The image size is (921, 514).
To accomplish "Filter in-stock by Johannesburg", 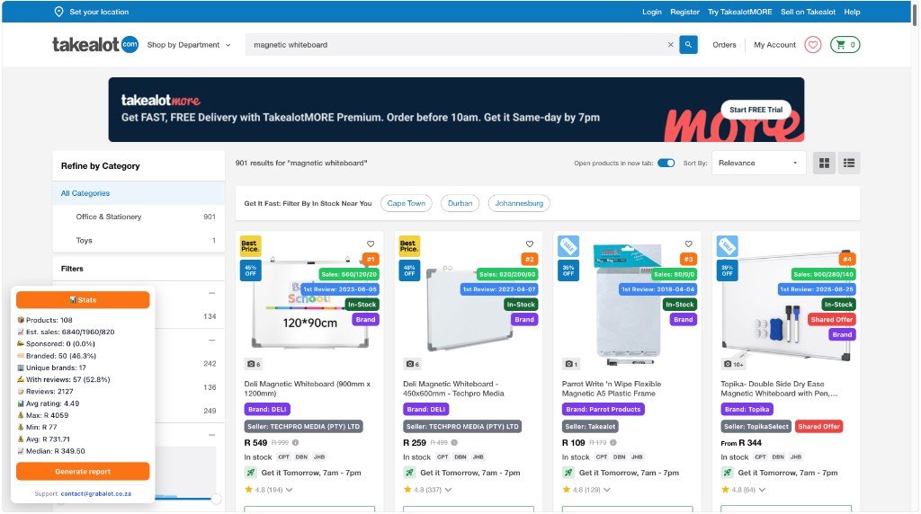I will pyautogui.click(x=519, y=204).
